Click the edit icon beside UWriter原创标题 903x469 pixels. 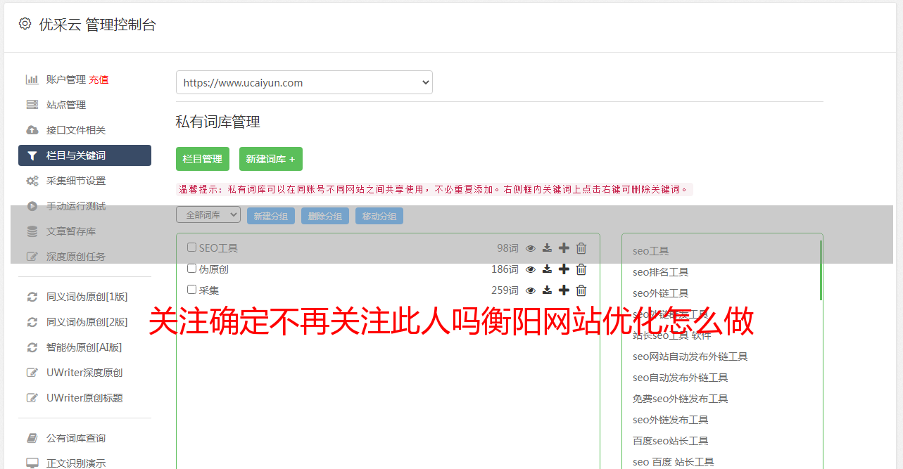[32, 398]
